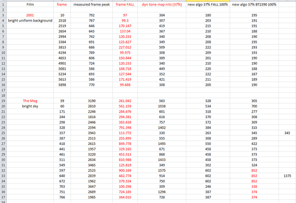The height and width of the screenshot is (203, 296).
Task: Click FALL 100% value 550
Action: 208,143
